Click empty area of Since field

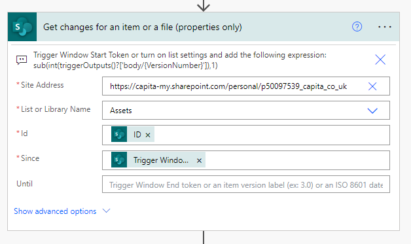tap(297, 160)
